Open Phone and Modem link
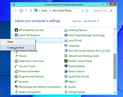 [x=29, y=71]
